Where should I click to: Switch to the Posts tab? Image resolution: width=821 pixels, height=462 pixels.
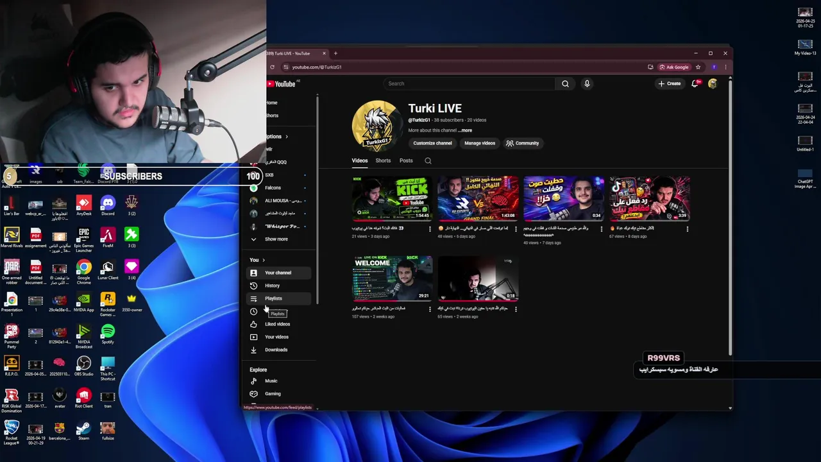(x=406, y=160)
